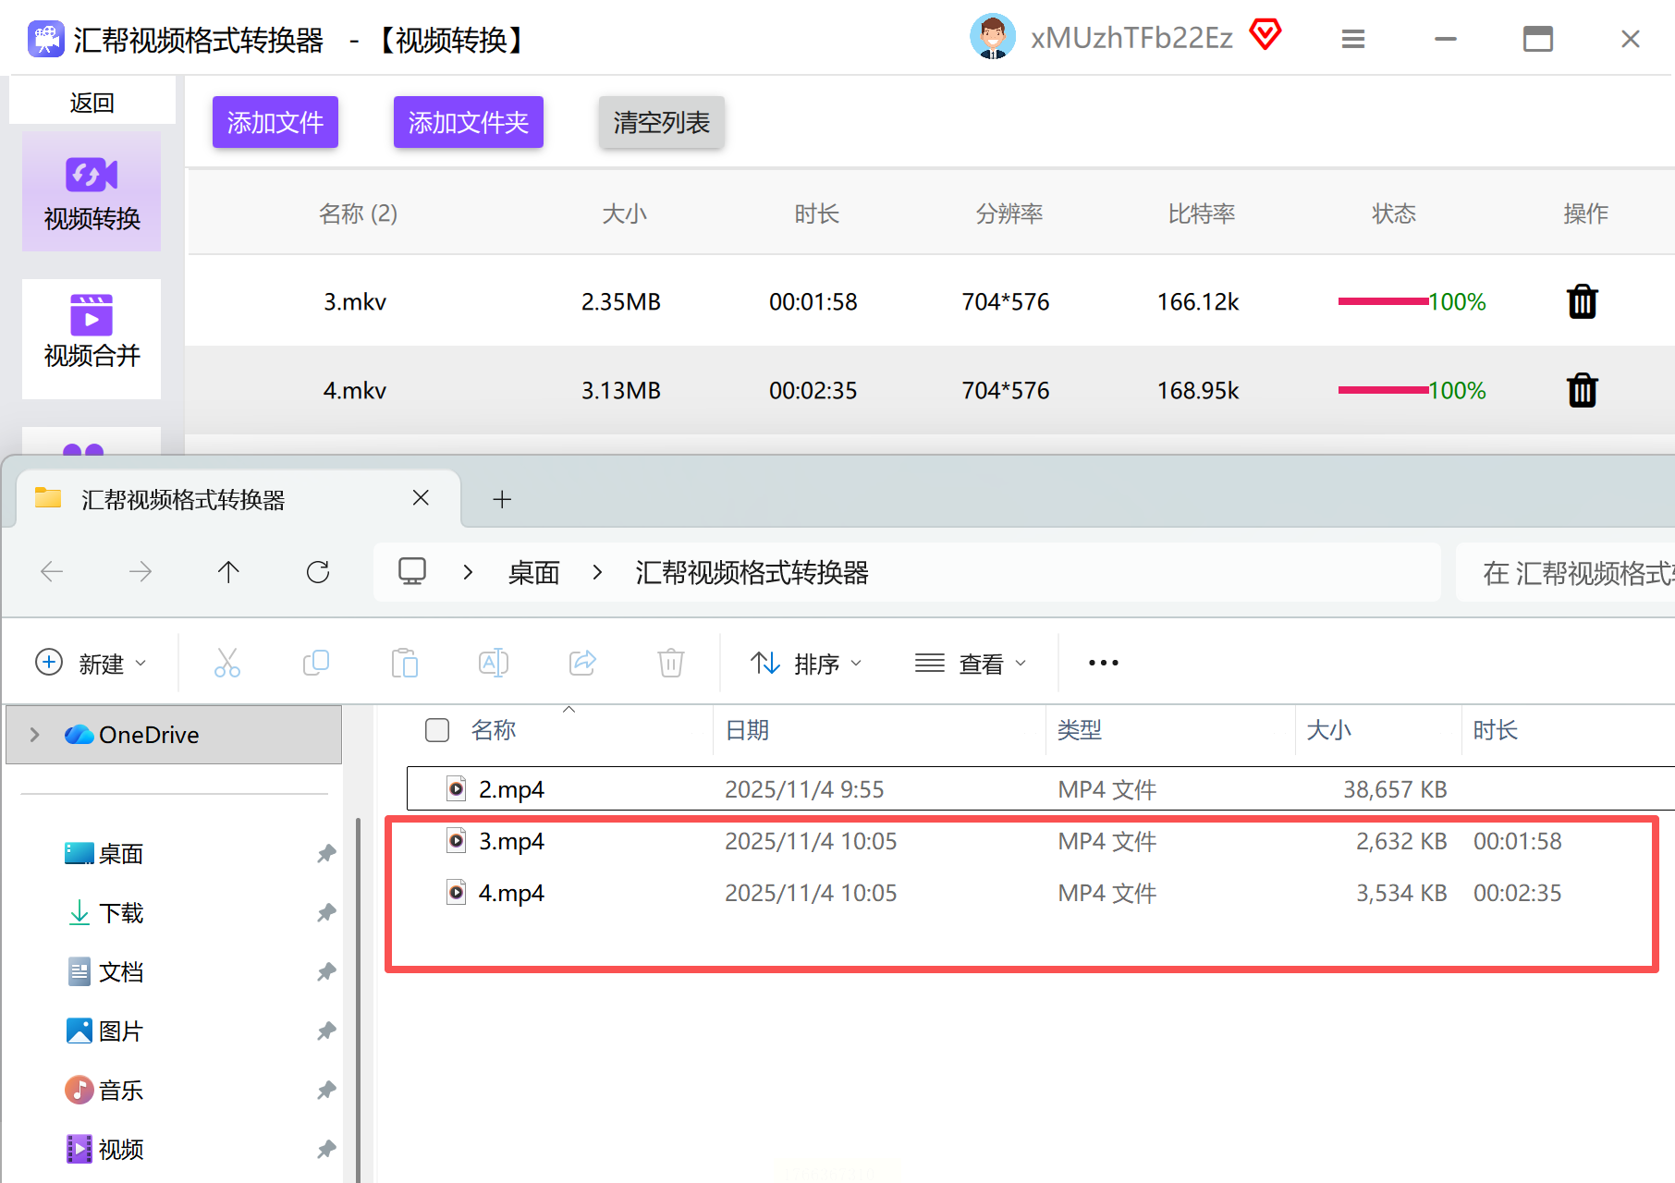Open the 排序 sort dropdown
The height and width of the screenshot is (1183, 1675).
pyautogui.click(x=806, y=664)
